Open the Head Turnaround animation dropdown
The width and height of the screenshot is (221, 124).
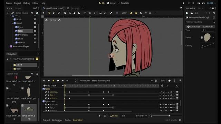pyautogui.click(x=122, y=81)
